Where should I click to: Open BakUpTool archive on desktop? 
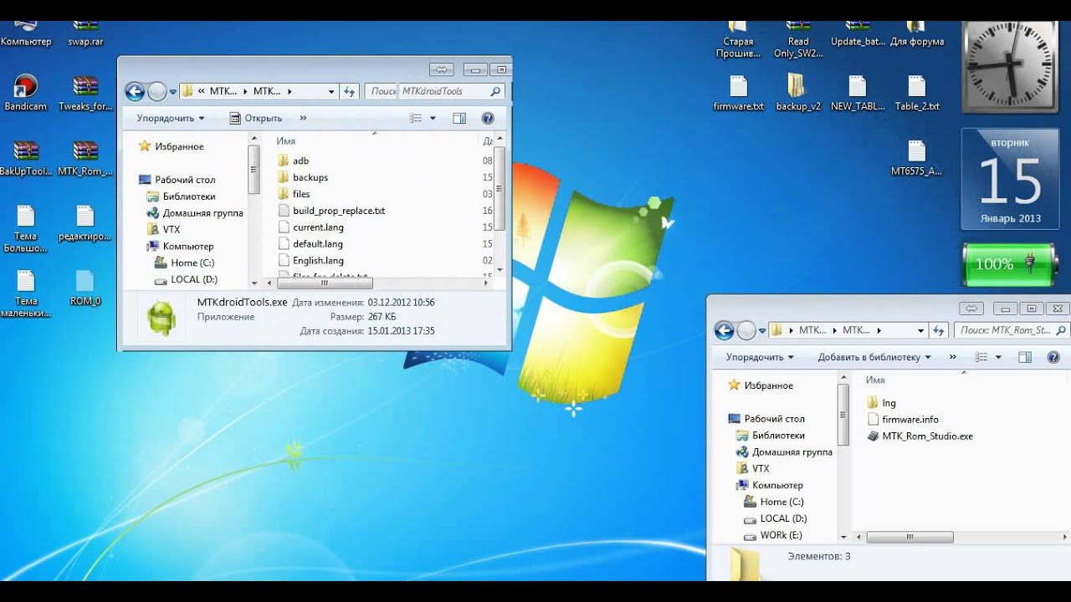pyautogui.click(x=26, y=157)
